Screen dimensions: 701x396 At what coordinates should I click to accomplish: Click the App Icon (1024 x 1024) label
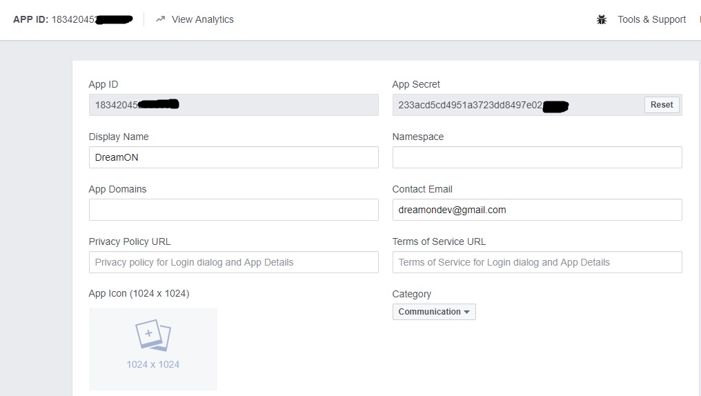tap(139, 293)
